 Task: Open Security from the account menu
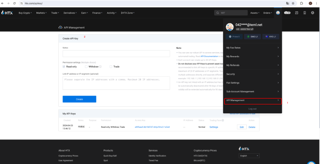(252, 74)
